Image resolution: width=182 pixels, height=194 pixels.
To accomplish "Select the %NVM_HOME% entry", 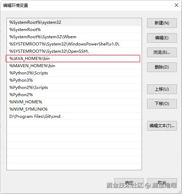I will (x=74, y=102).
